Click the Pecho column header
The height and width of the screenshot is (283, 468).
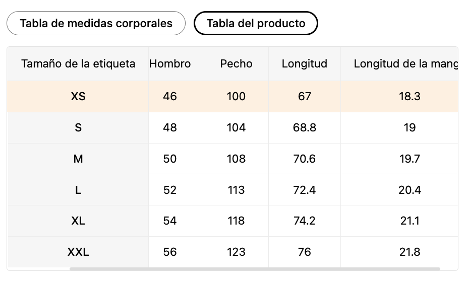236,63
